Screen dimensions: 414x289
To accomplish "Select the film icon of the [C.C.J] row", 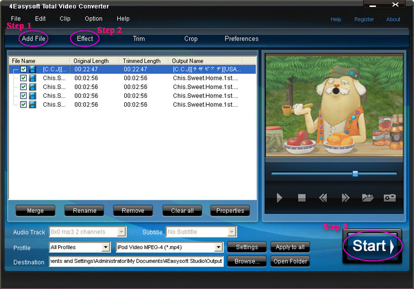I will point(32,69).
